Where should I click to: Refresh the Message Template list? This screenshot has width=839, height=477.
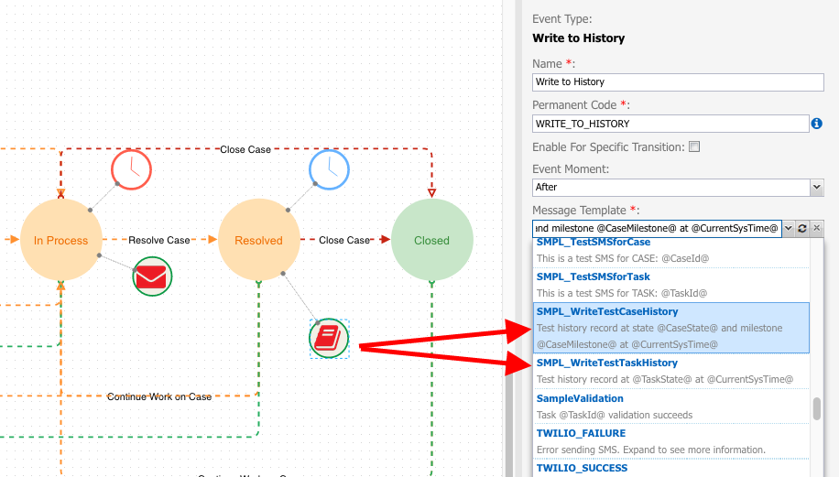(x=802, y=228)
